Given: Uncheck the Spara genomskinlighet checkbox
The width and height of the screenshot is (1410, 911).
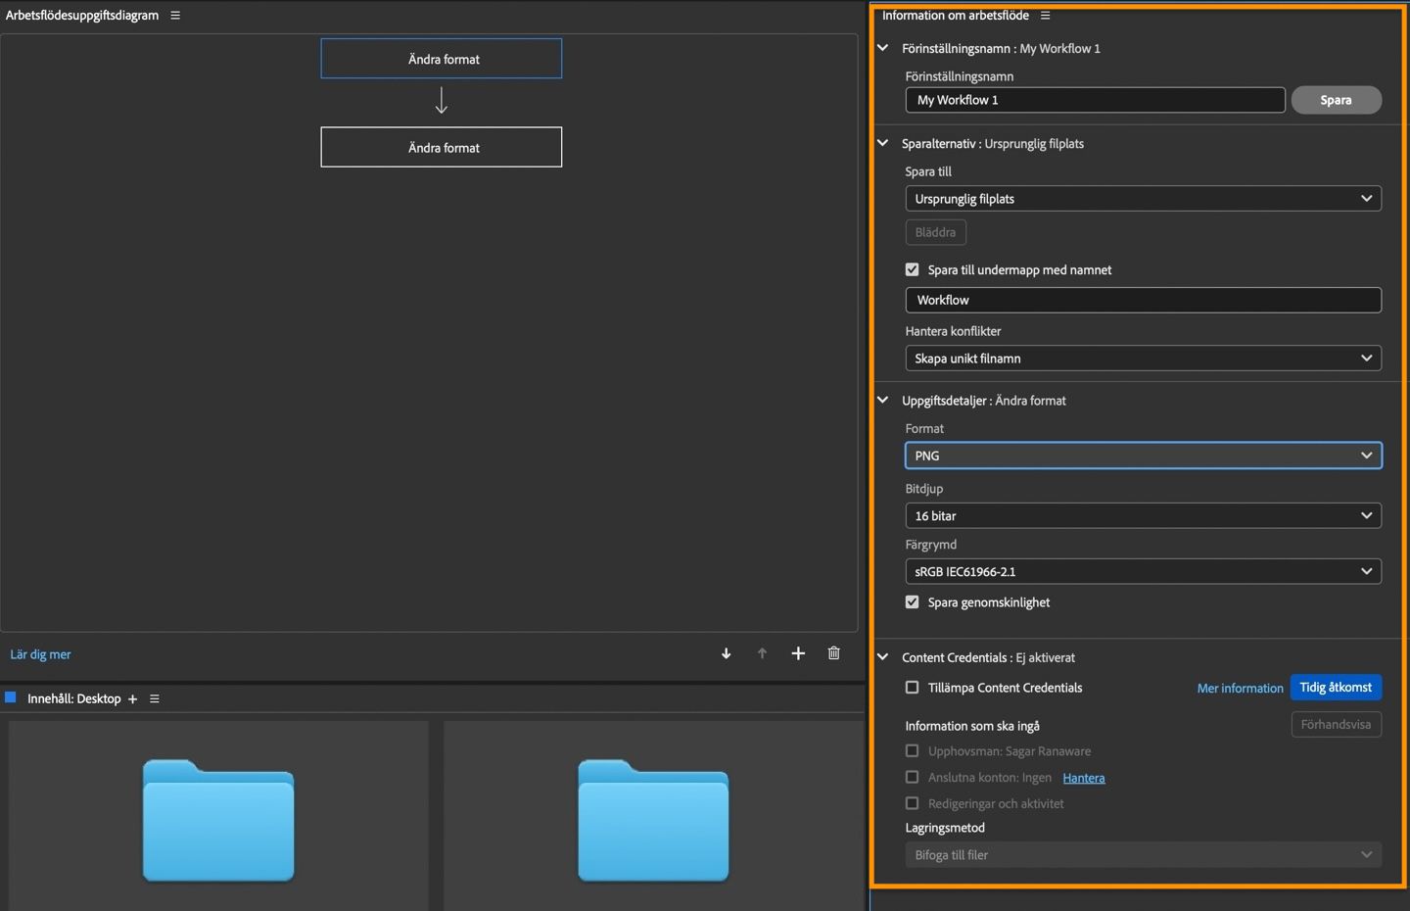Looking at the screenshot, I should pos(912,602).
